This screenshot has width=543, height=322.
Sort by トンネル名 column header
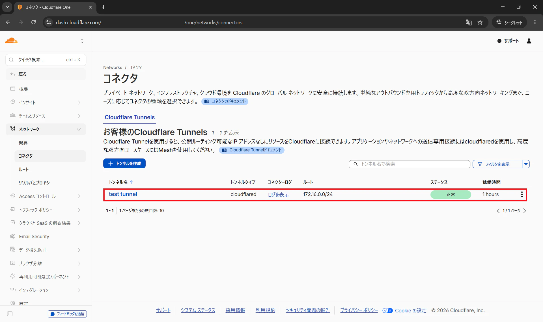(121, 182)
